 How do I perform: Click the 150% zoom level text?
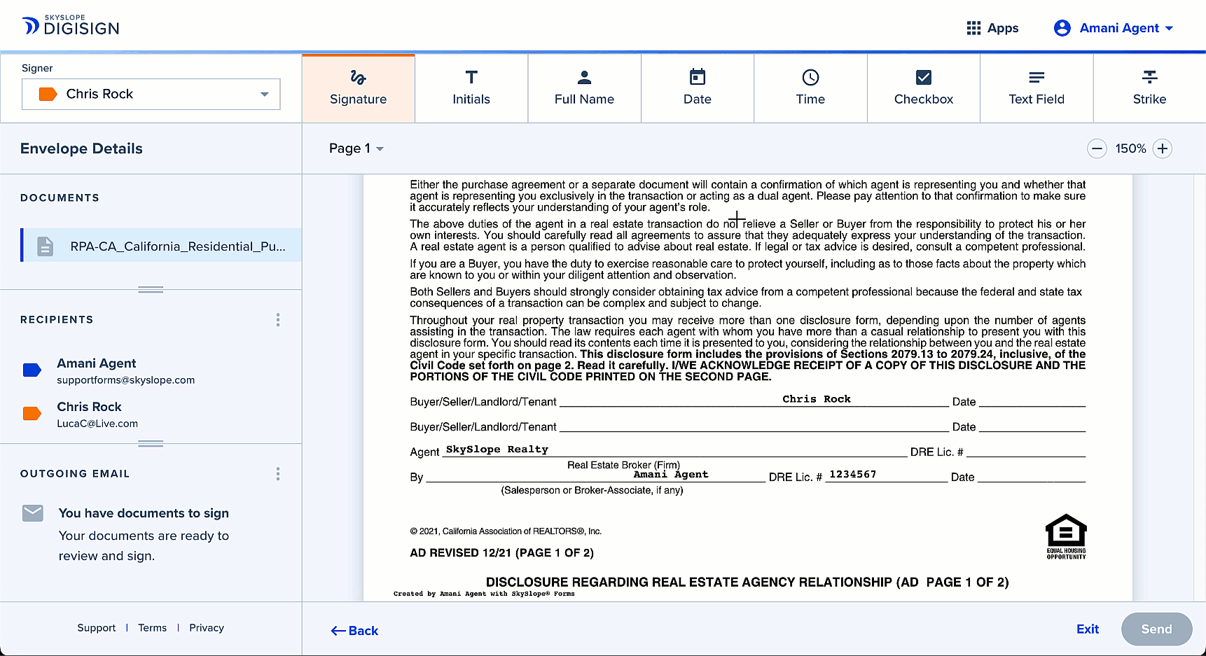tap(1130, 148)
